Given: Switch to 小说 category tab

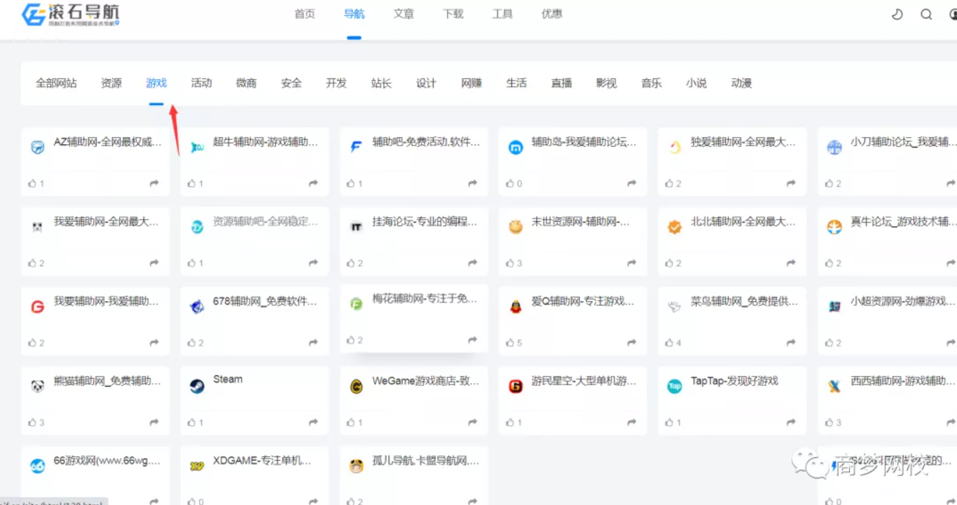Looking at the screenshot, I should pyautogui.click(x=696, y=83).
